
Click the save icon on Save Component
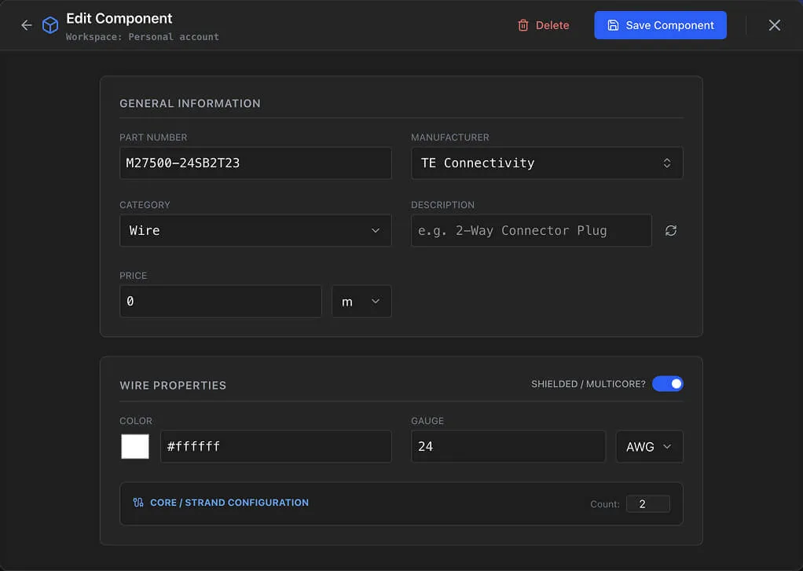(612, 24)
